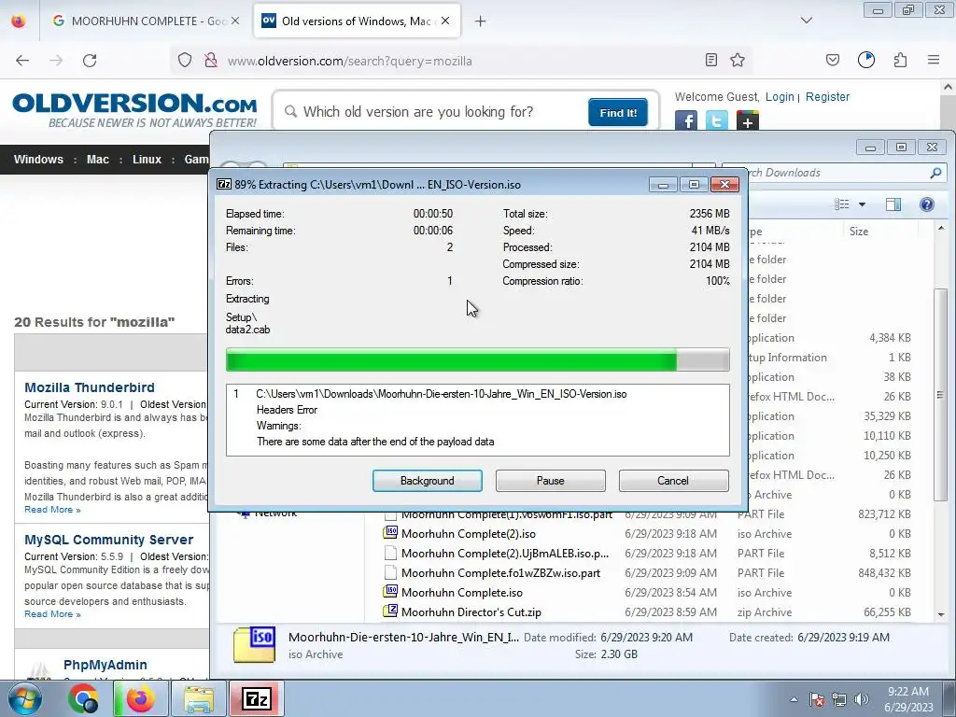
Task: Click the extraction progress bar
Action: [477, 359]
